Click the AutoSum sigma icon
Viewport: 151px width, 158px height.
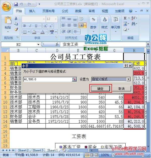click(x=125, y=18)
